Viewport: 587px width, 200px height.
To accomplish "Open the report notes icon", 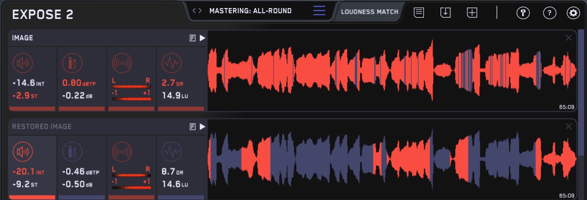I will [419, 13].
